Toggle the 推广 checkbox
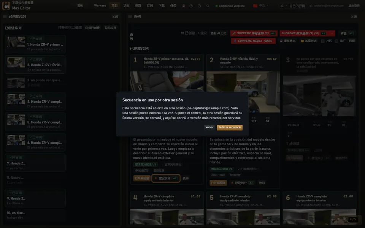365x228 pixels. pyautogui.click(x=336, y=41)
